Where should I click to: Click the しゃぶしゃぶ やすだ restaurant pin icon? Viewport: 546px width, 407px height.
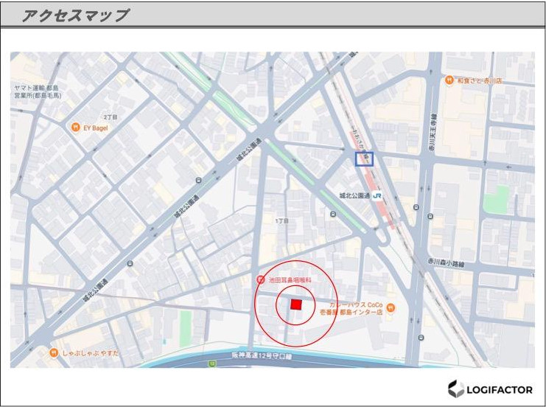pos(54,352)
